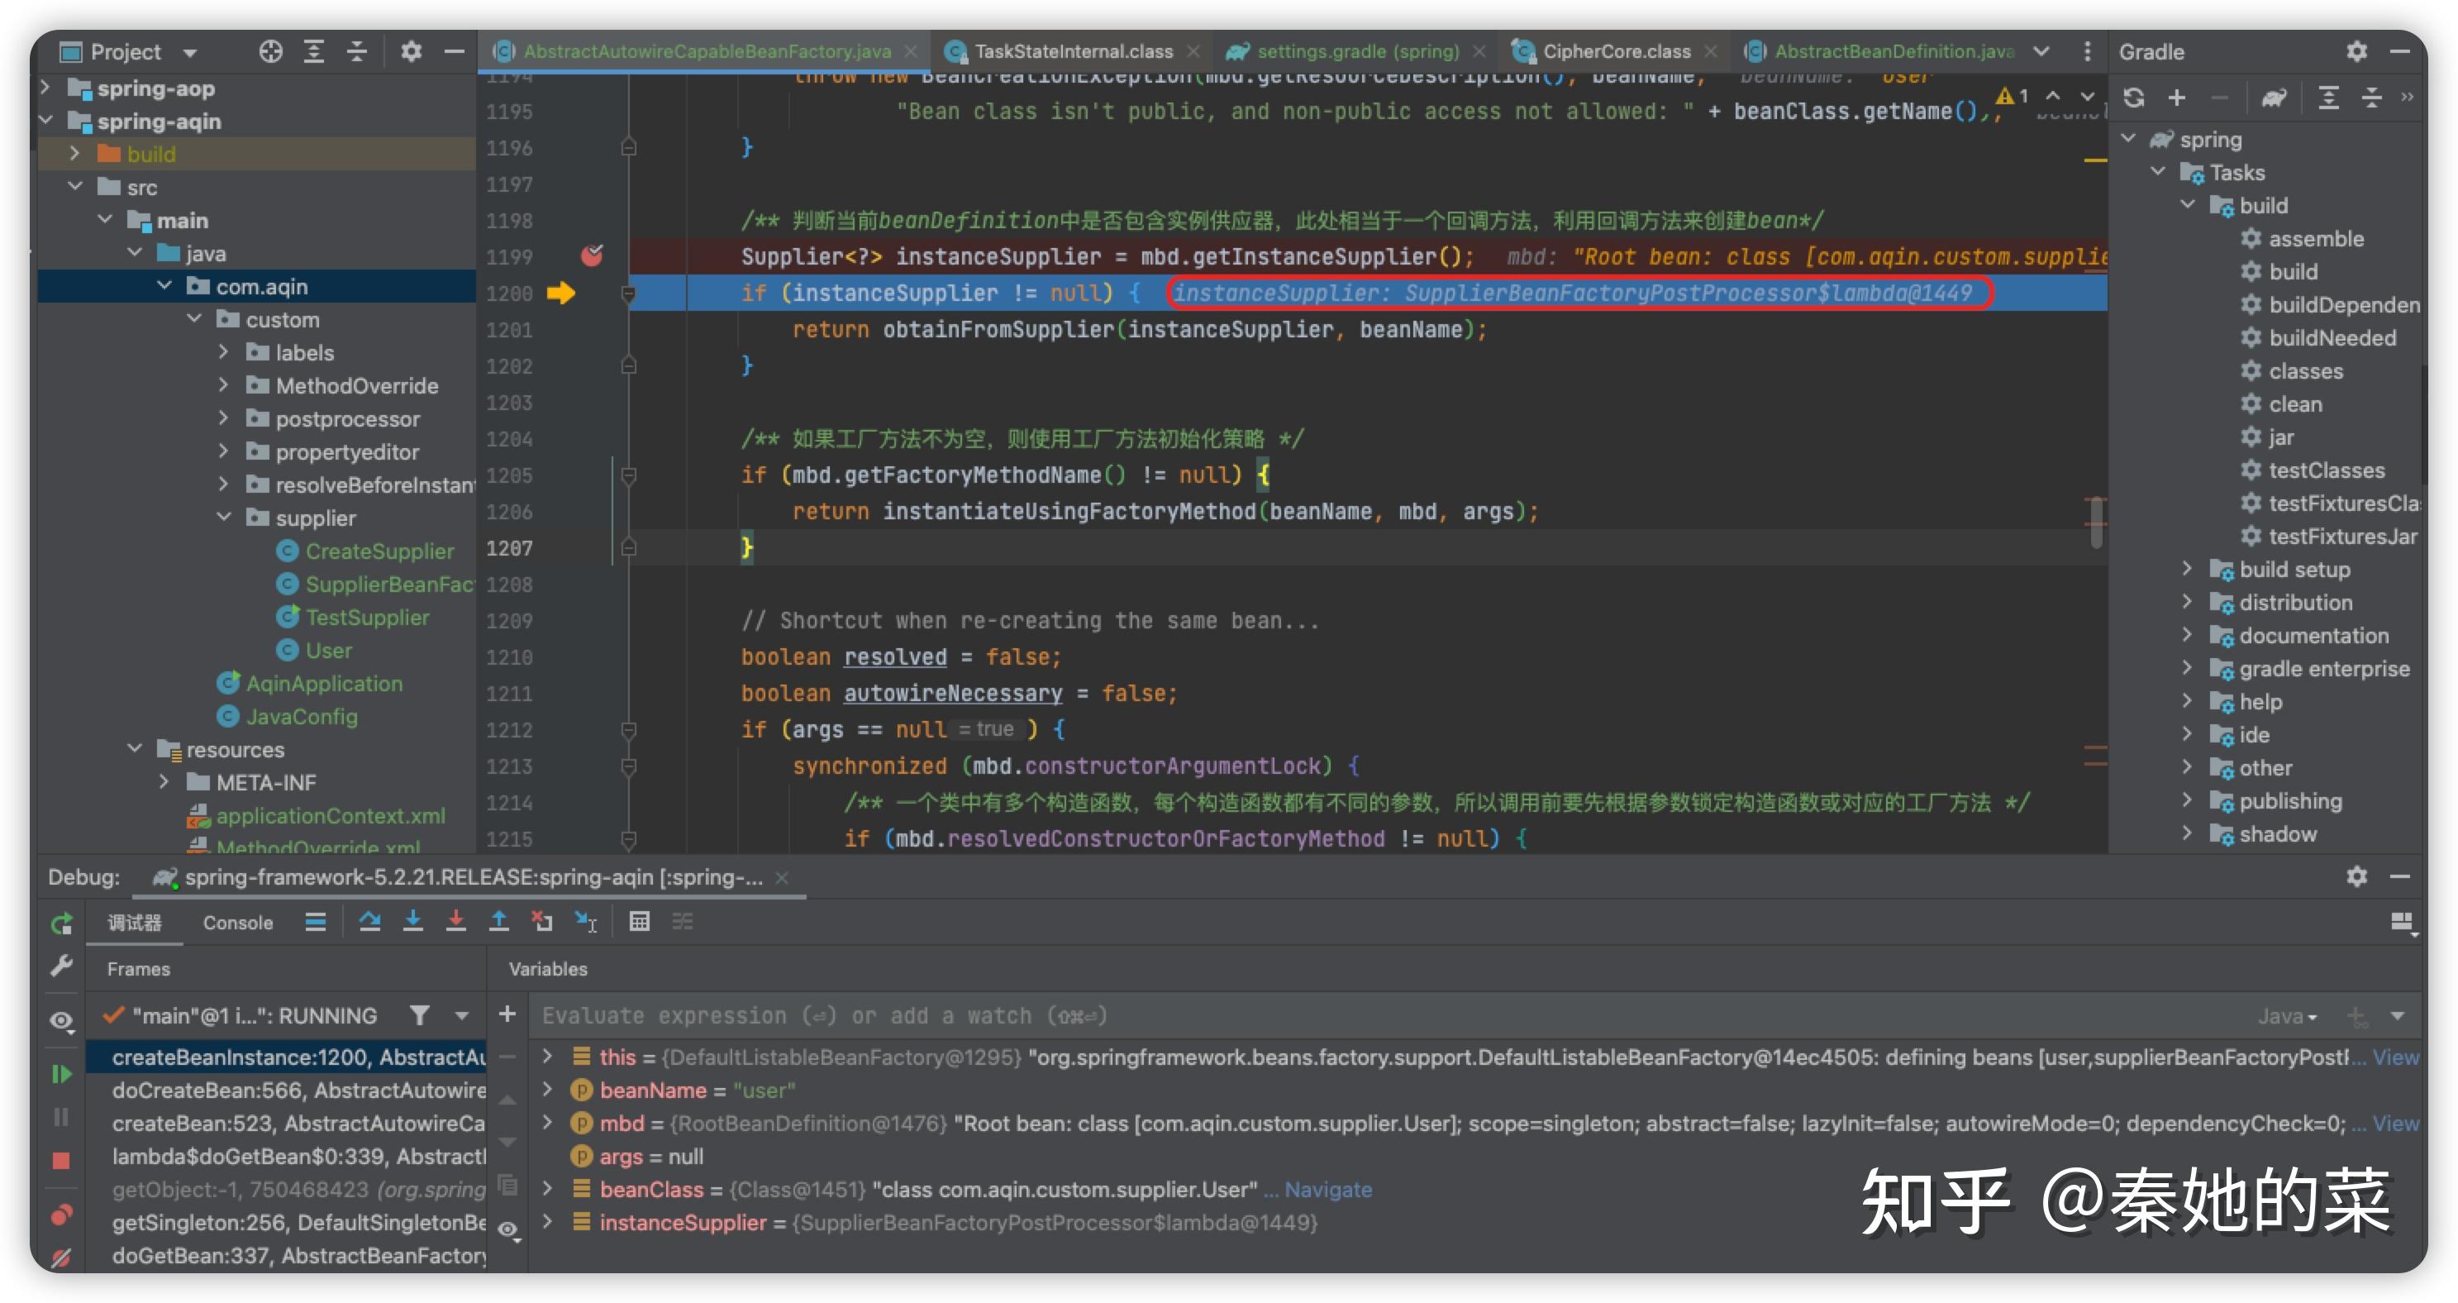
Task: Switch to the TaskStateInternal.class tab
Action: (x=1073, y=51)
